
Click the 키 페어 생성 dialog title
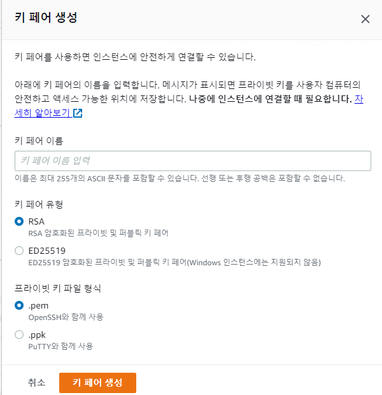[x=46, y=17]
